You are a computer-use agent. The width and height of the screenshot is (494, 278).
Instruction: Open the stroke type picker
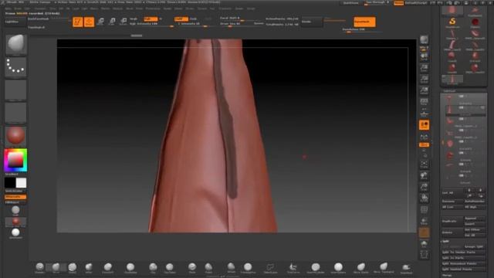point(15,67)
